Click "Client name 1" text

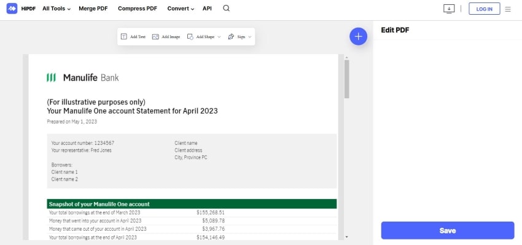coord(64,172)
